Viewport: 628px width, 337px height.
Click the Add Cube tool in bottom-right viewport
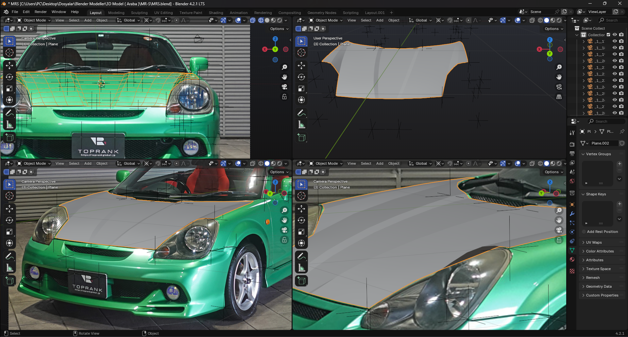[301, 281]
